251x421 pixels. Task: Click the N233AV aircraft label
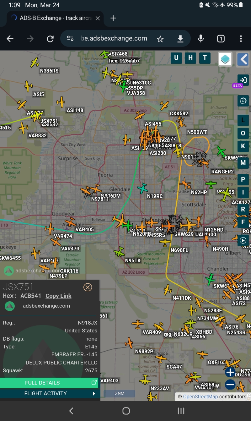(x=160, y=388)
